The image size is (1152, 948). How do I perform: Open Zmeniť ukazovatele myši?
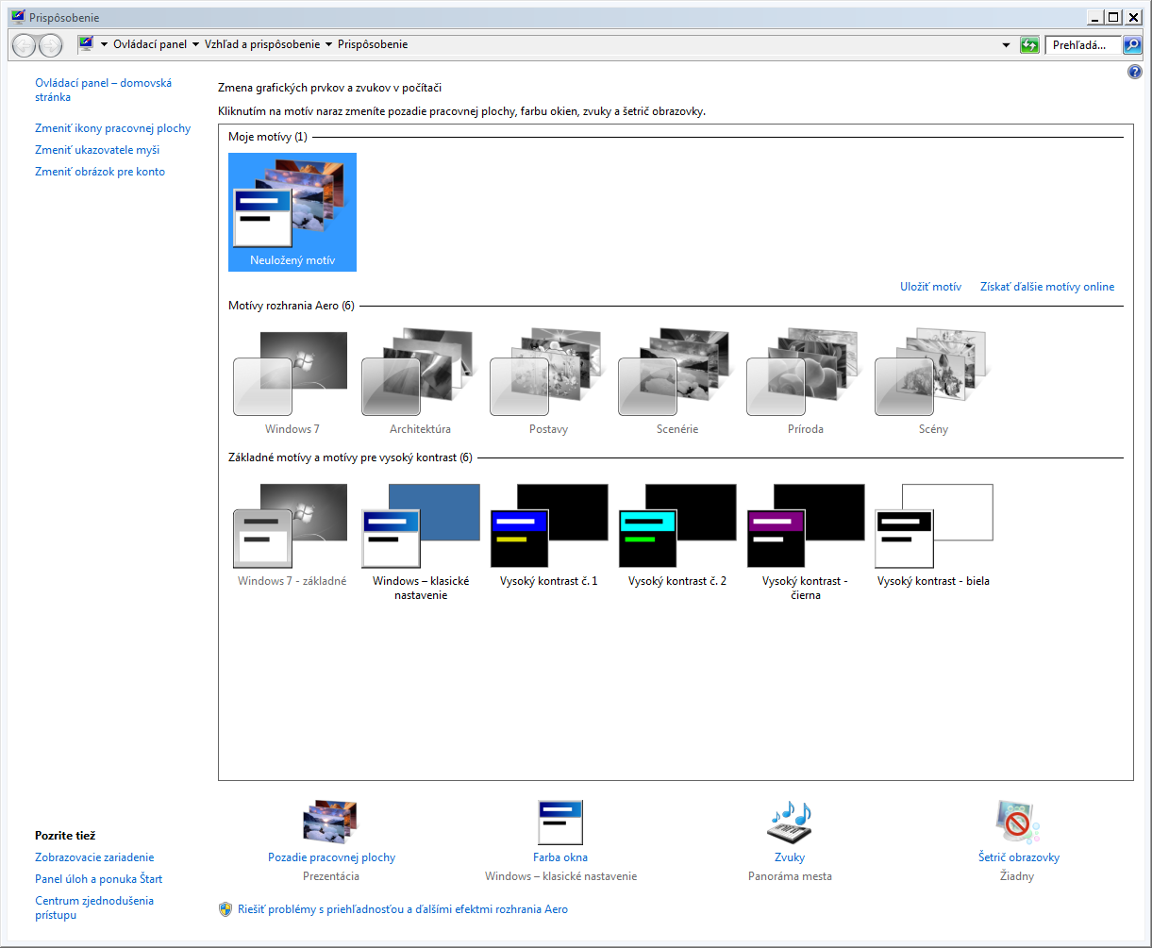coord(97,150)
